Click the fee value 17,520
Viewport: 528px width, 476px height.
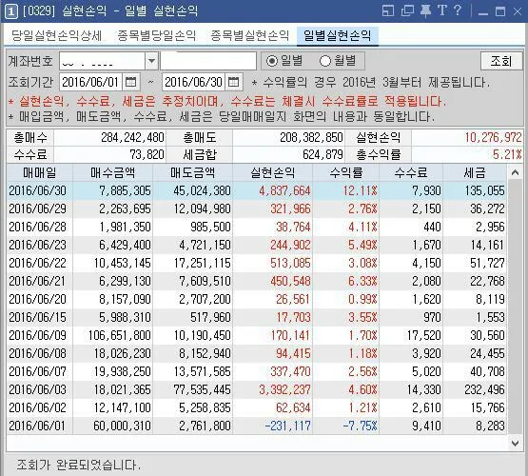click(x=424, y=335)
